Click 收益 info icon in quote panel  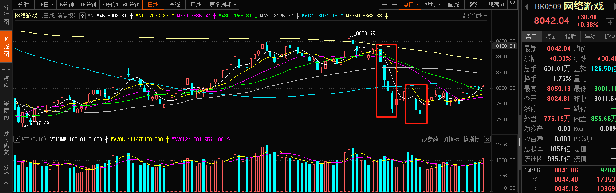click(541, 138)
